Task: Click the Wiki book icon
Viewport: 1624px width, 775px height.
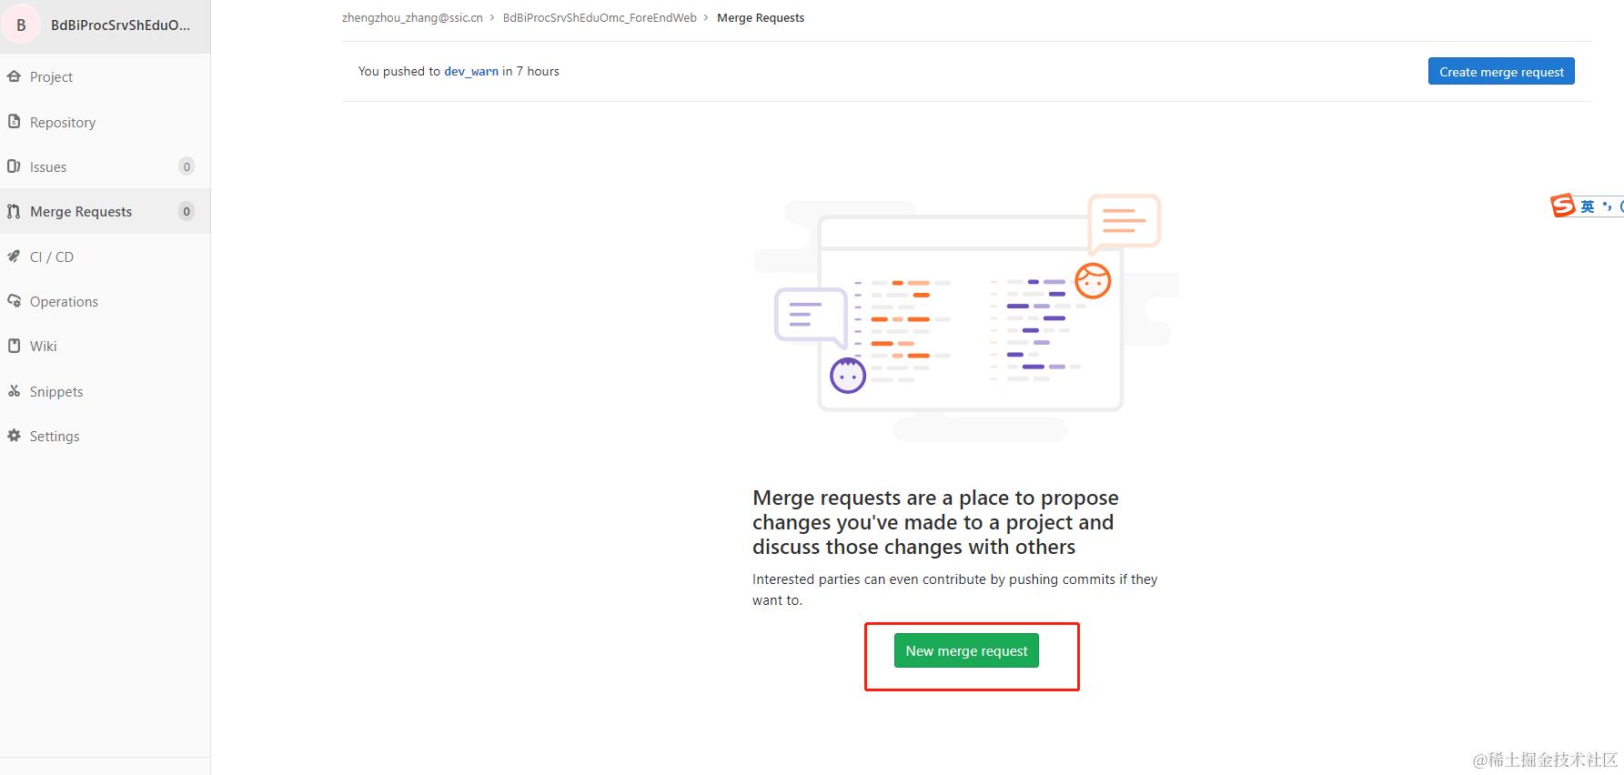Action: click(14, 346)
